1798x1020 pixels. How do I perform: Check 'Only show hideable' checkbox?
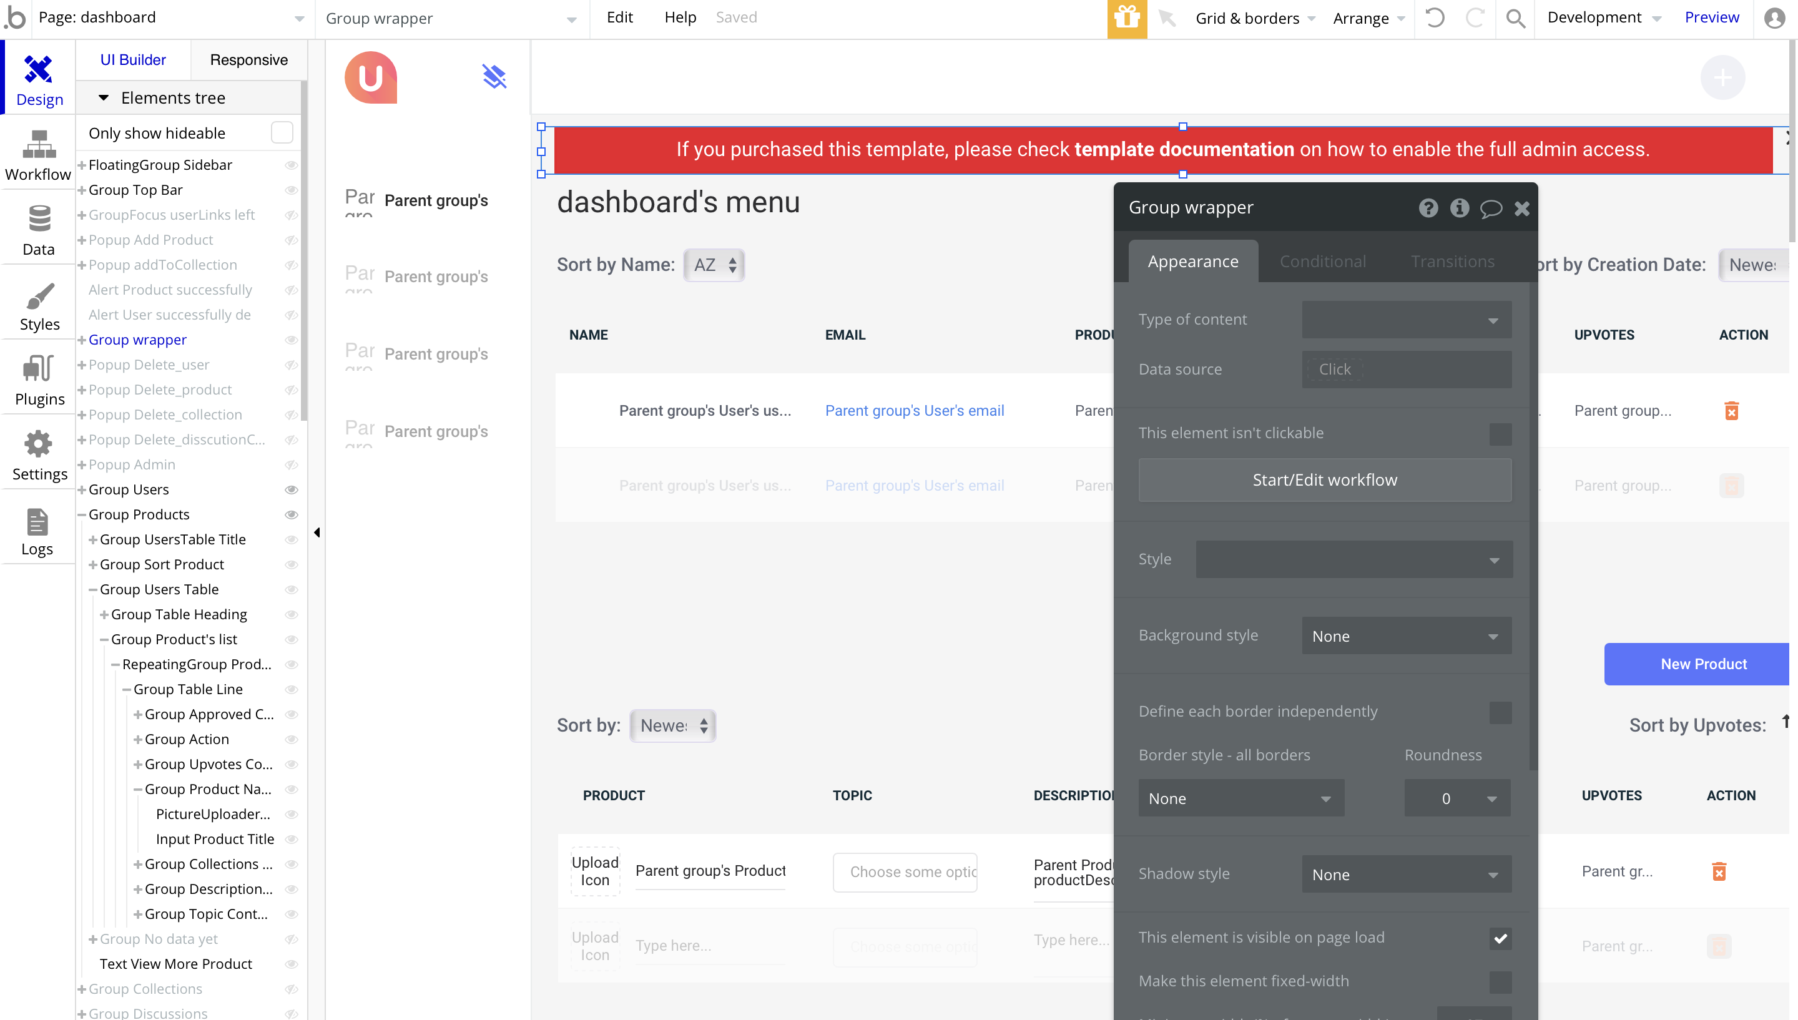[x=282, y=132]
